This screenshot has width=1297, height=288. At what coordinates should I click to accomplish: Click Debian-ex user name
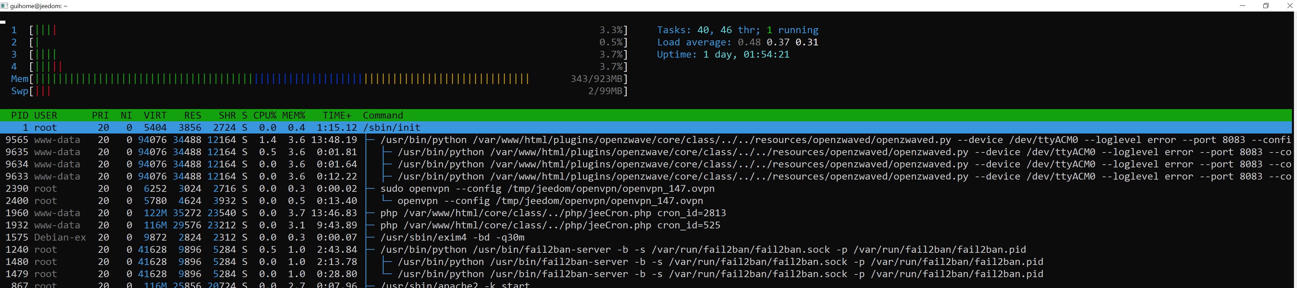pyautogui.click(x=60, y=237)
